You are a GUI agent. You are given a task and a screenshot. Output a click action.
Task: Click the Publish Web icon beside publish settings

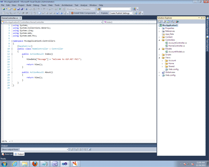(136, 13)
